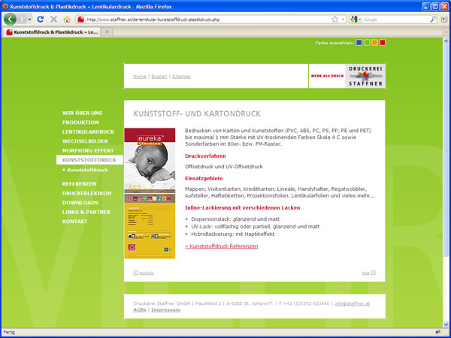Image resolution: width=451 pixels, height=338 pixels.
Task: Open the DOWNLOADS menu item
Action: click(80, 203)
